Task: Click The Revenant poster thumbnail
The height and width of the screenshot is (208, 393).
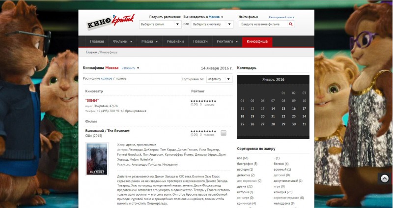Action: (x=97, y=159)
